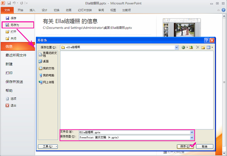
Task: Click the backstage scrollbar up arrow
Action: click(224, 16)
